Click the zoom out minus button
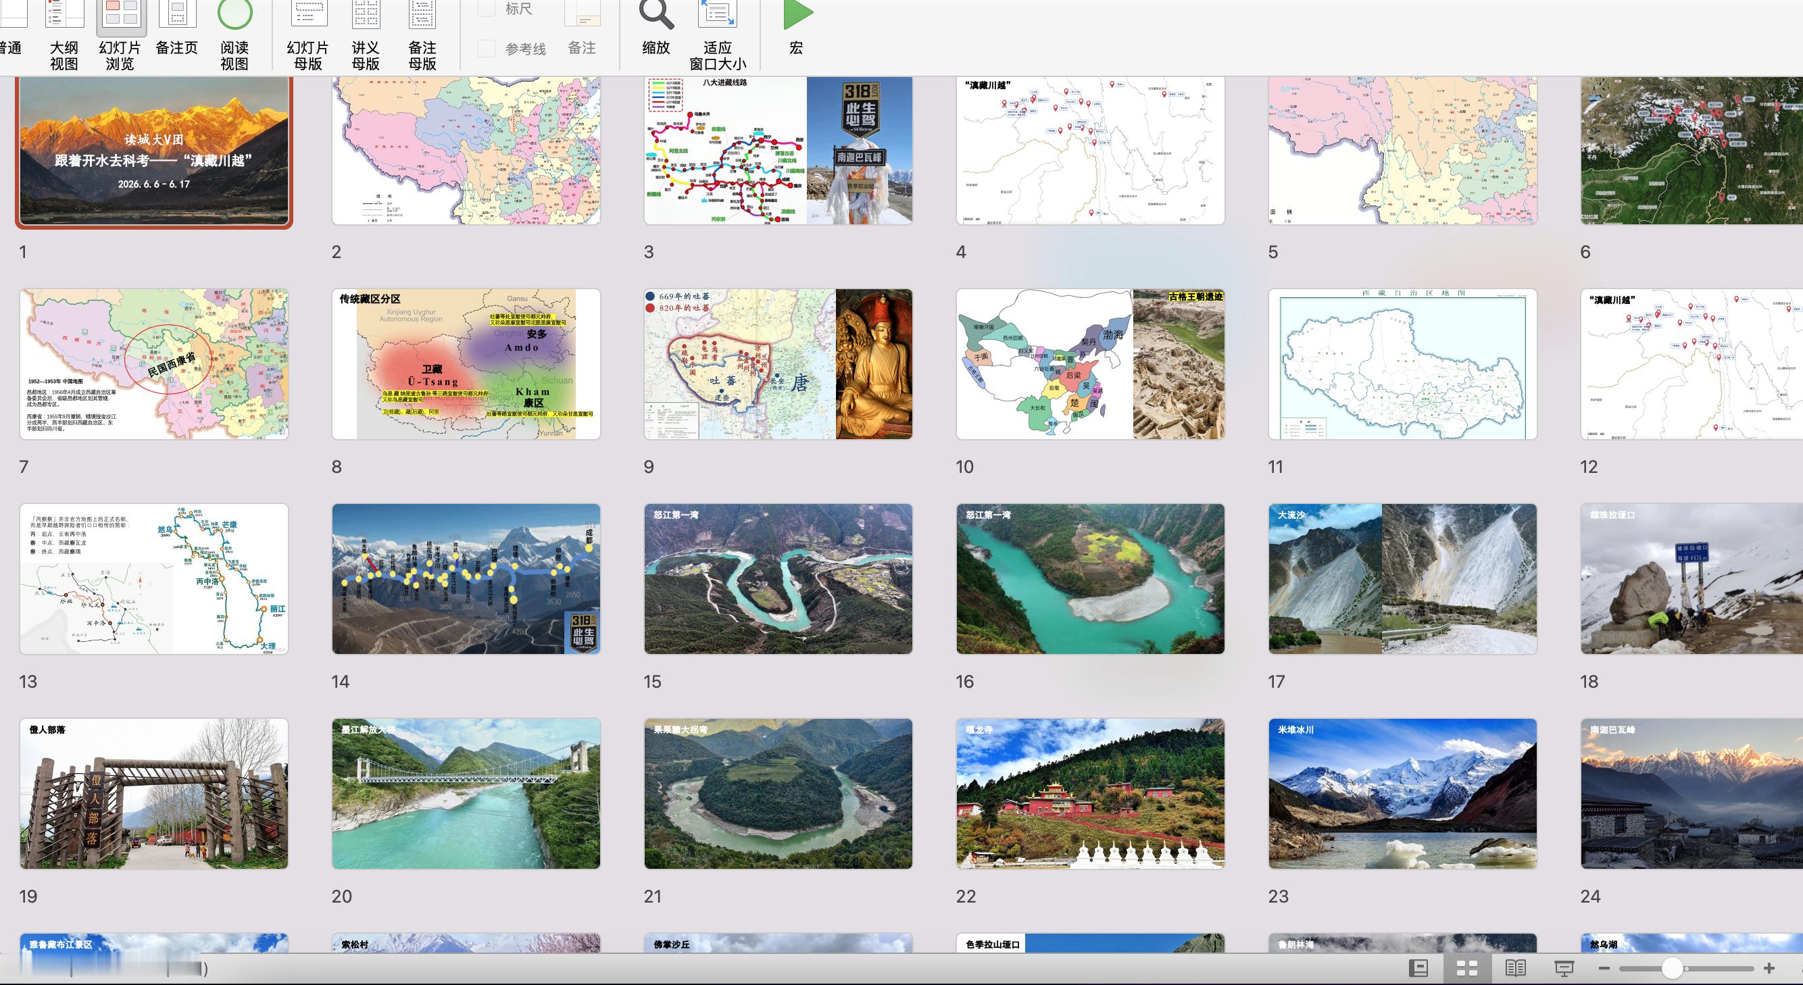The height and width of the screenshot is (985, 1803). [1604, 968]
